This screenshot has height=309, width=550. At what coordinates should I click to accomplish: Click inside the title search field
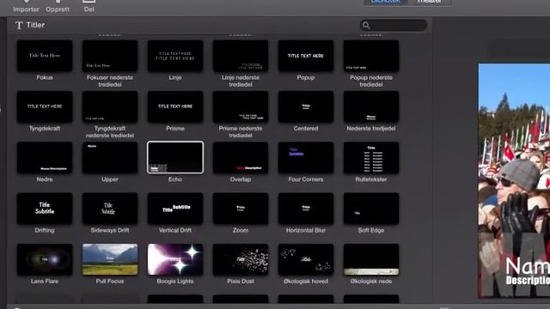pos(394,25)
